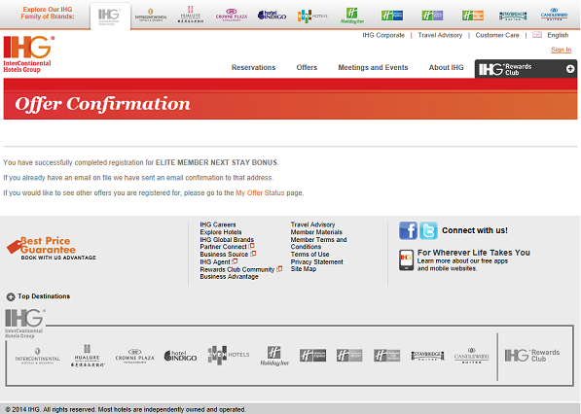The height and width of the screenshot is (414, 581).
Task: Open gray IHG Rewards Club logo in footer
Action: 532,356
